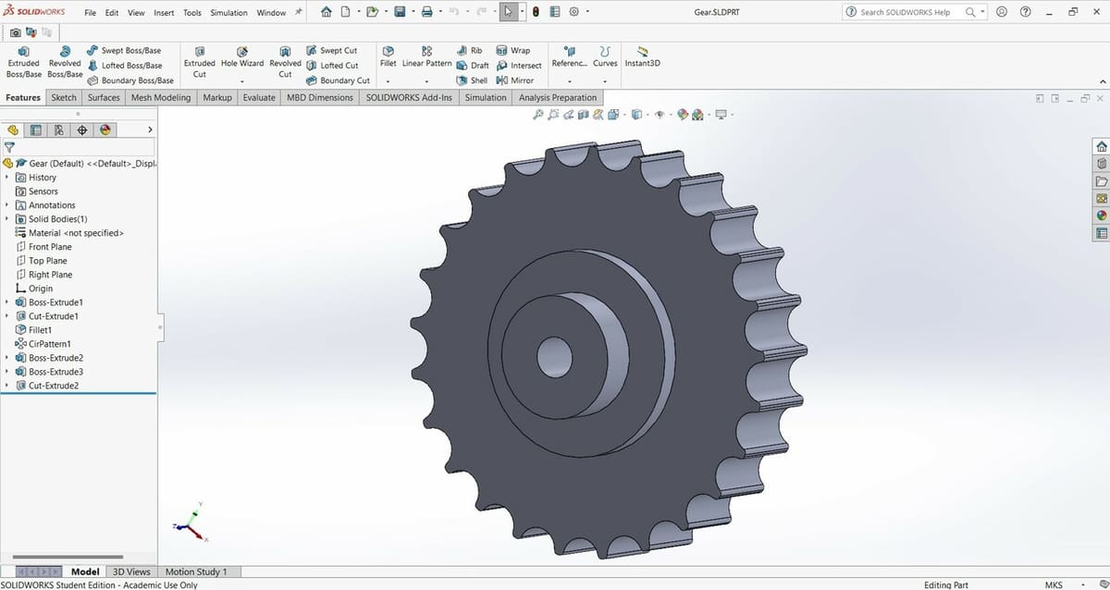Apply the Mirror feature
Screen dimensions: 1110x590
point(515,80)
